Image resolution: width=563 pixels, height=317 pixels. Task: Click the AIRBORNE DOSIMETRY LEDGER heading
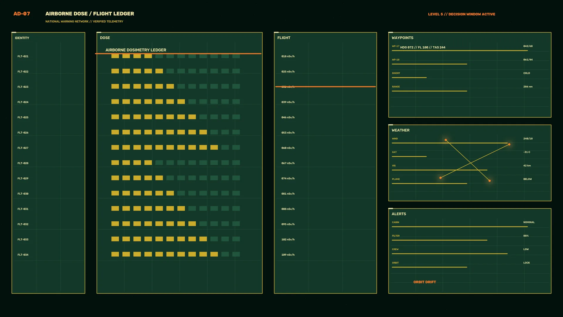point(136,50)
